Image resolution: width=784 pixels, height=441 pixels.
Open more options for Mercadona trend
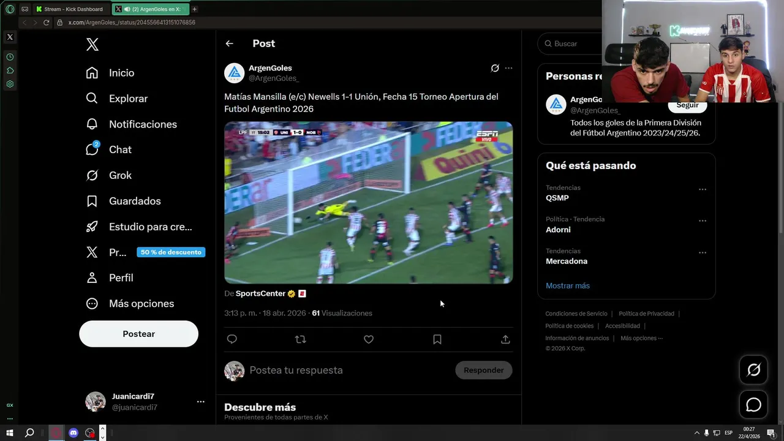coord(703,252)
